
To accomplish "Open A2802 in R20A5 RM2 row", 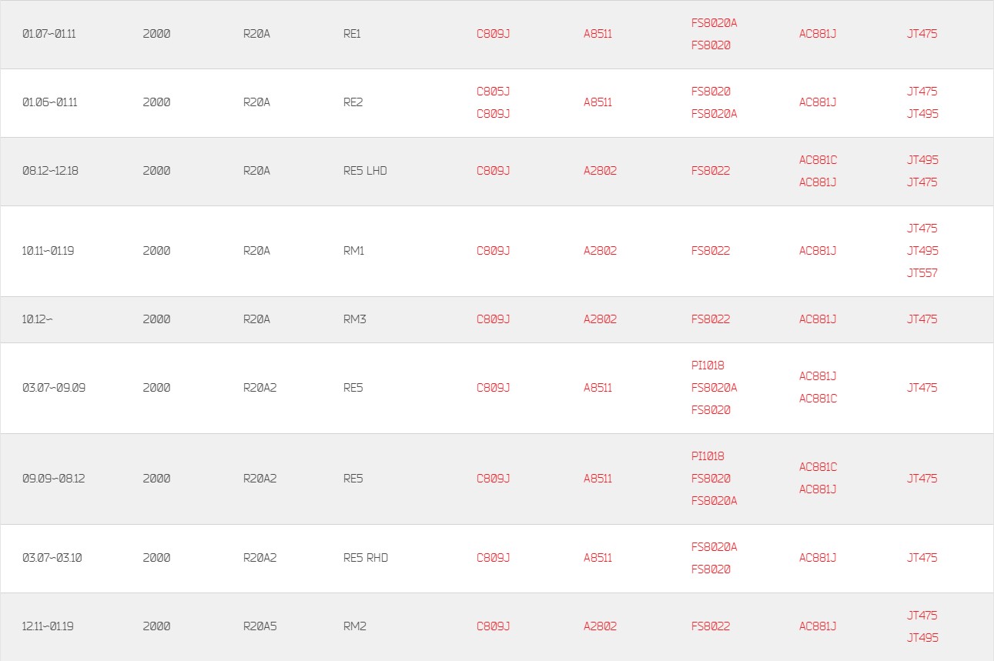I will pyautogui.click(x=600, y=626).
